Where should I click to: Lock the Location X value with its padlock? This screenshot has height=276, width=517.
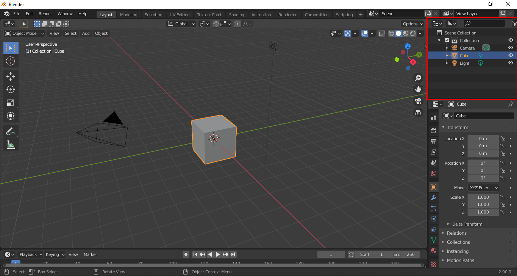point(503,138)
